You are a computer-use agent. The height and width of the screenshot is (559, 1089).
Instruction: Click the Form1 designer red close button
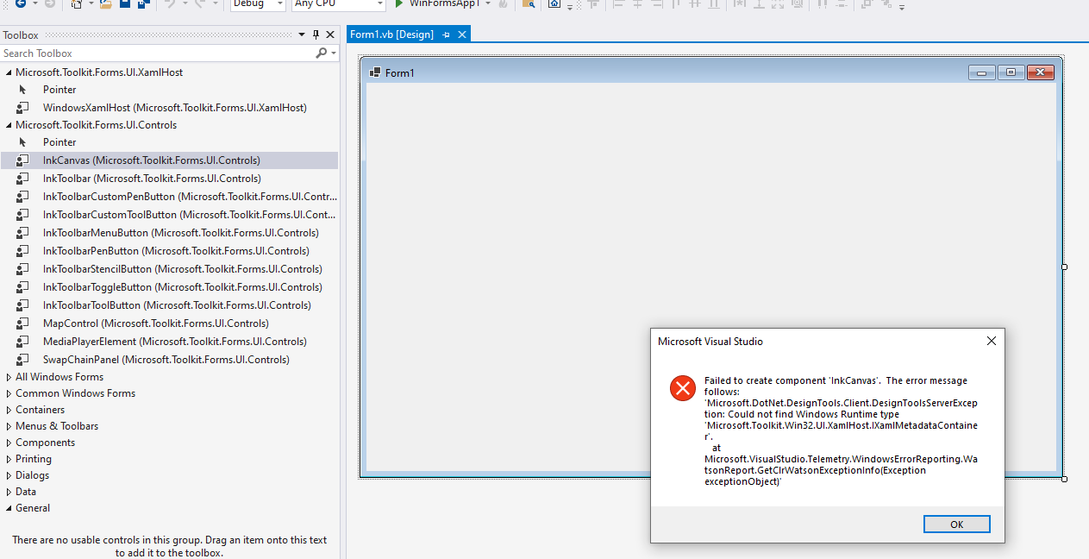[1041, 72]
